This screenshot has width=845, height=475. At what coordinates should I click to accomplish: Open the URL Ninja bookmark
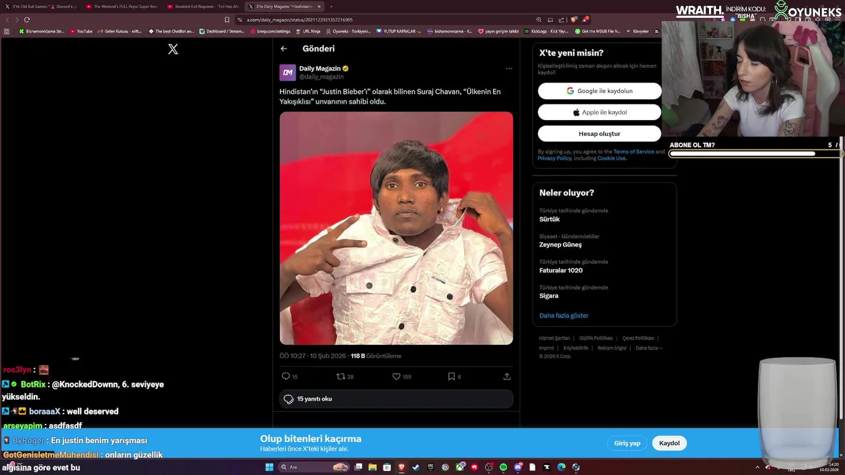tap(308, 31)
